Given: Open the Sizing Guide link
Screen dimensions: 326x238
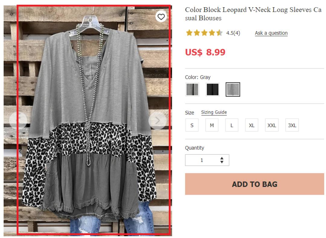Looking at the screenshot, I should click(214, 112).
